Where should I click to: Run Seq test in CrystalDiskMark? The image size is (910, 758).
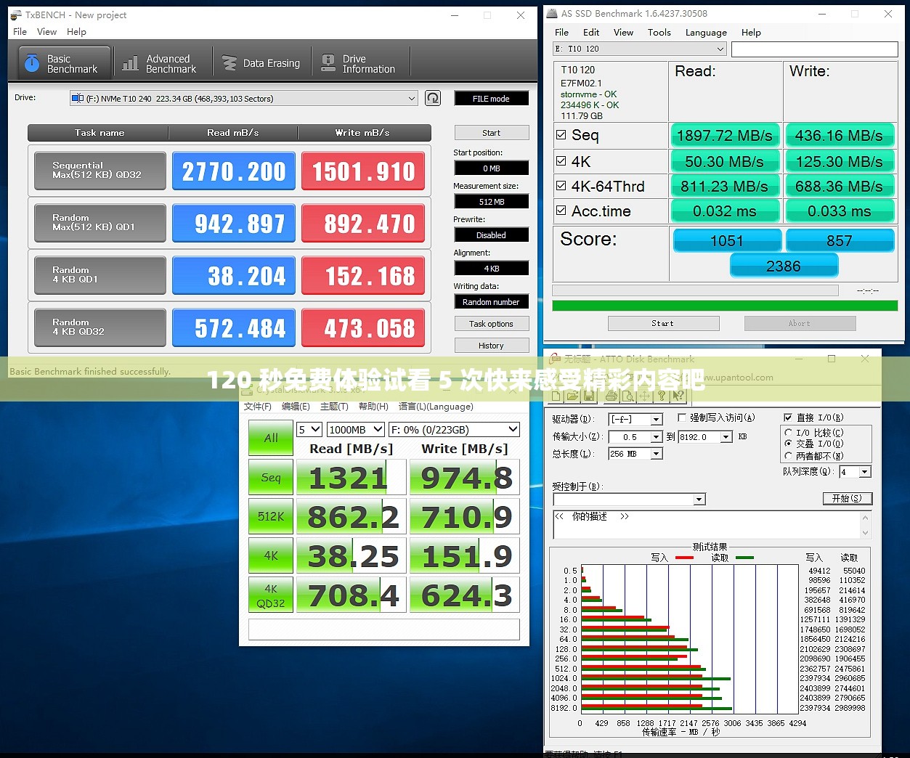(271, 478)
